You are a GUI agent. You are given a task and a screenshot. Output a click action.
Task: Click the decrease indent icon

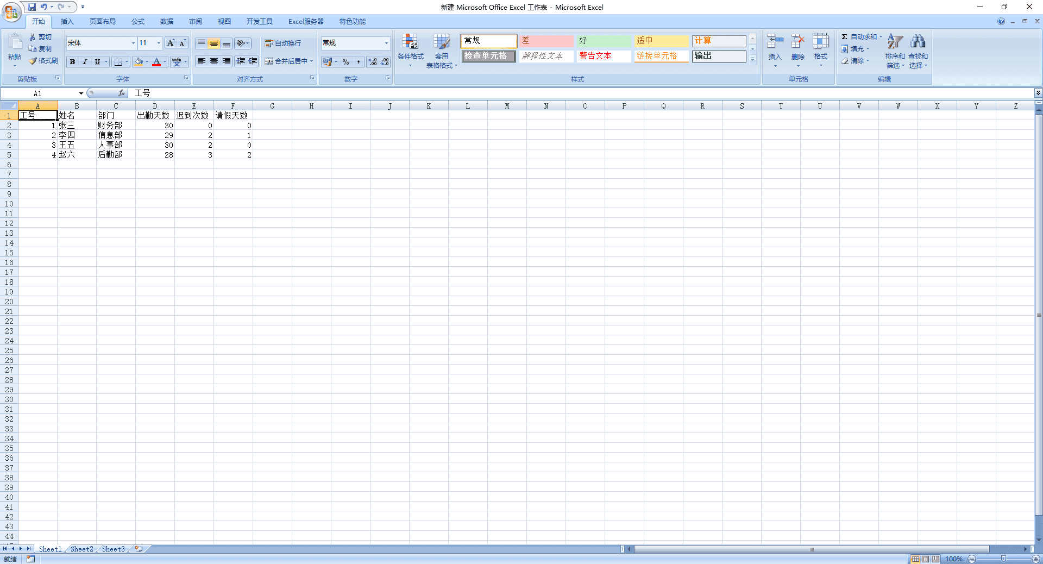pyautogui.click(x=241, y=61)
